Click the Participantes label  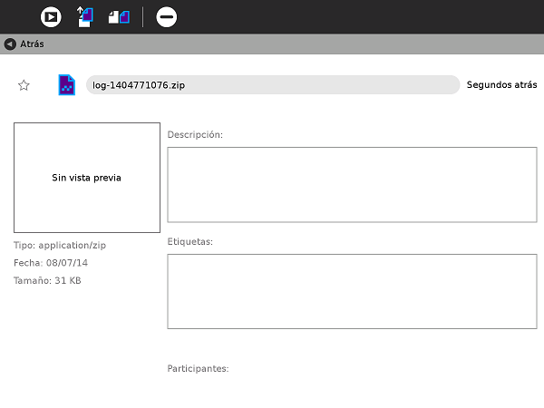tap(198, 369)
